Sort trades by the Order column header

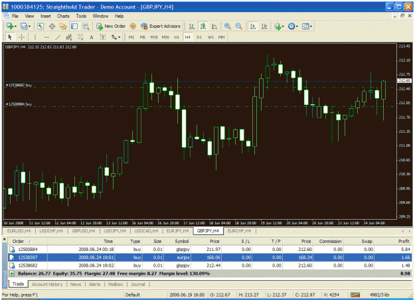[28, 242]
